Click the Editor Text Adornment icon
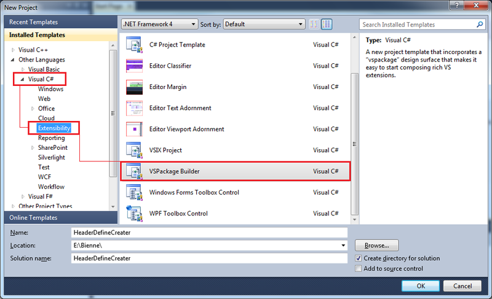The height and width of the screenshot is (299, 492). coord(134,108)
